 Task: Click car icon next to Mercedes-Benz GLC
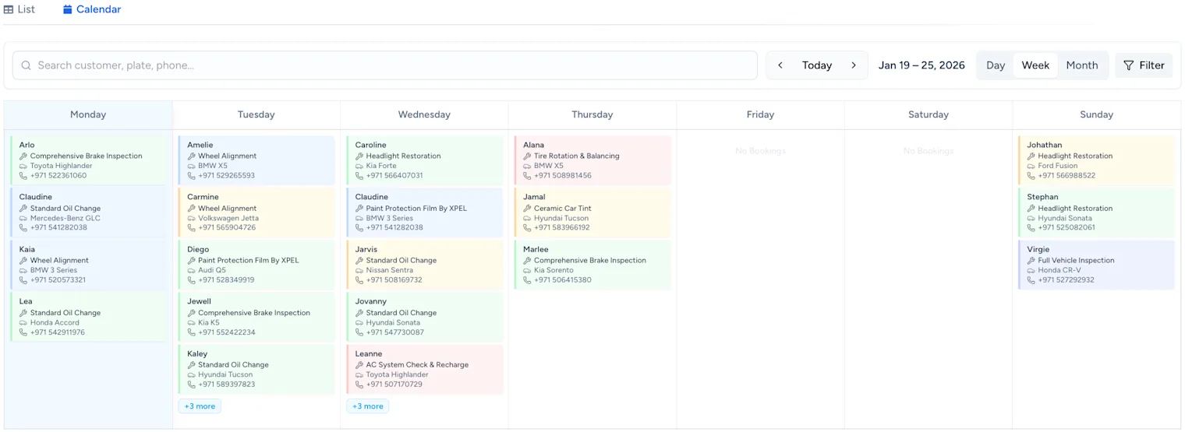[x=23, y=219]
